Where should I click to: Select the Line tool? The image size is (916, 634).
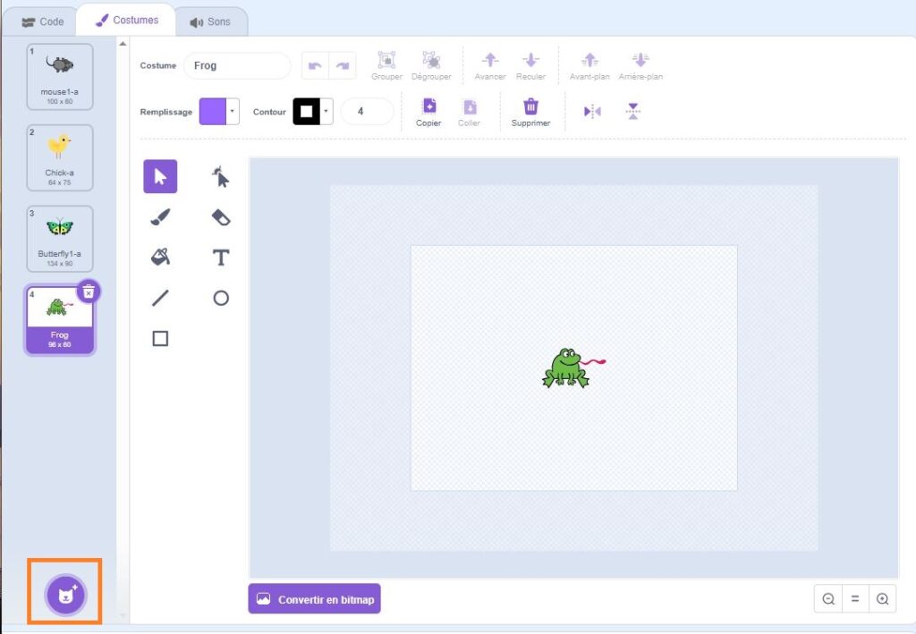pos(160,298)
